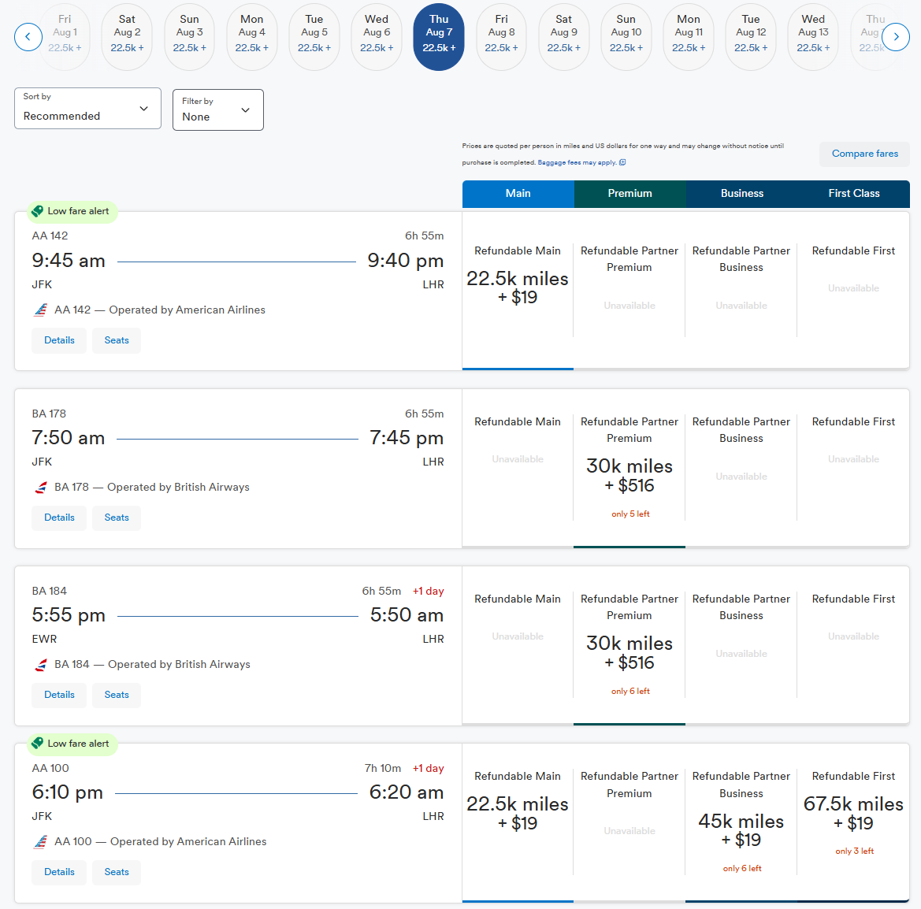This screenshot has width=921, height=909.
Task: Open Details for flight BA 184
Action: pyautogui.click(x=59, y=696)
